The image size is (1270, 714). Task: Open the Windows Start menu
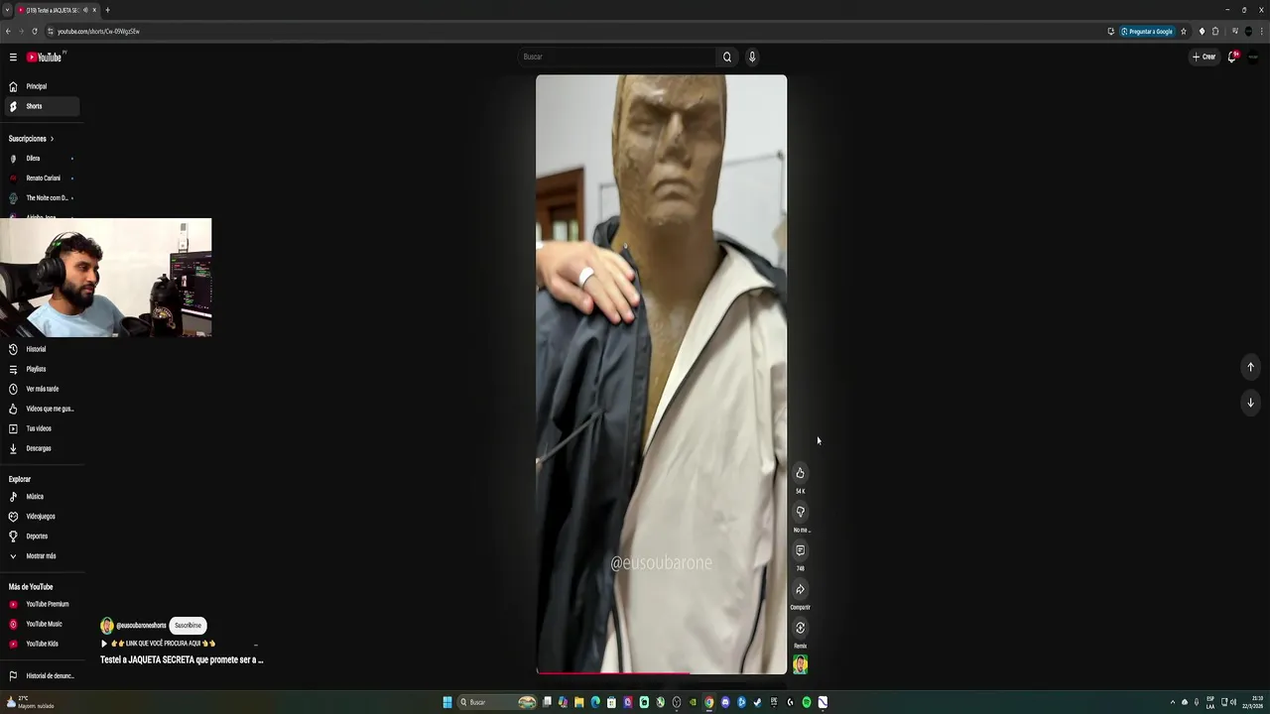click(447, 702)
